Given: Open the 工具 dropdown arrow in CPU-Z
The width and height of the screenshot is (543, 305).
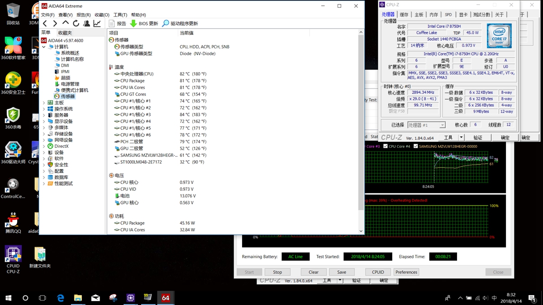Looking at the screenshot, I should click(x=461, y=137).
